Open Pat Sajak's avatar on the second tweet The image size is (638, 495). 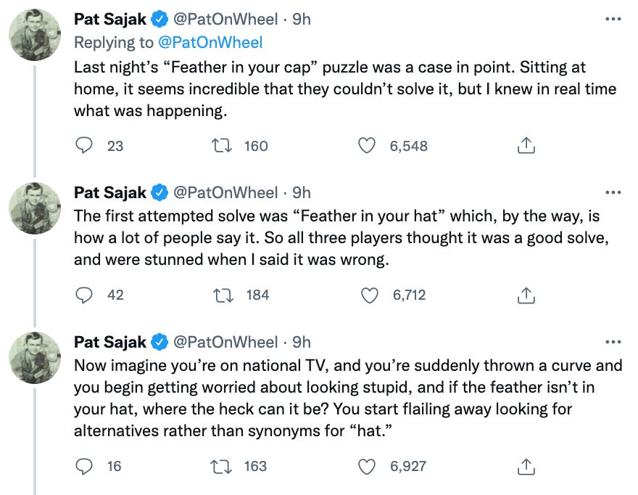(x=33, y=208)
